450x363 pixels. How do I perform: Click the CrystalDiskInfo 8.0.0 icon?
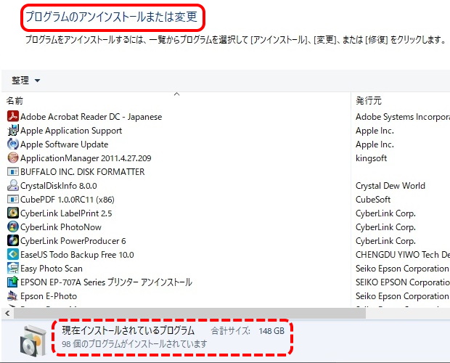pyautogui.click(x=12, y=185)
